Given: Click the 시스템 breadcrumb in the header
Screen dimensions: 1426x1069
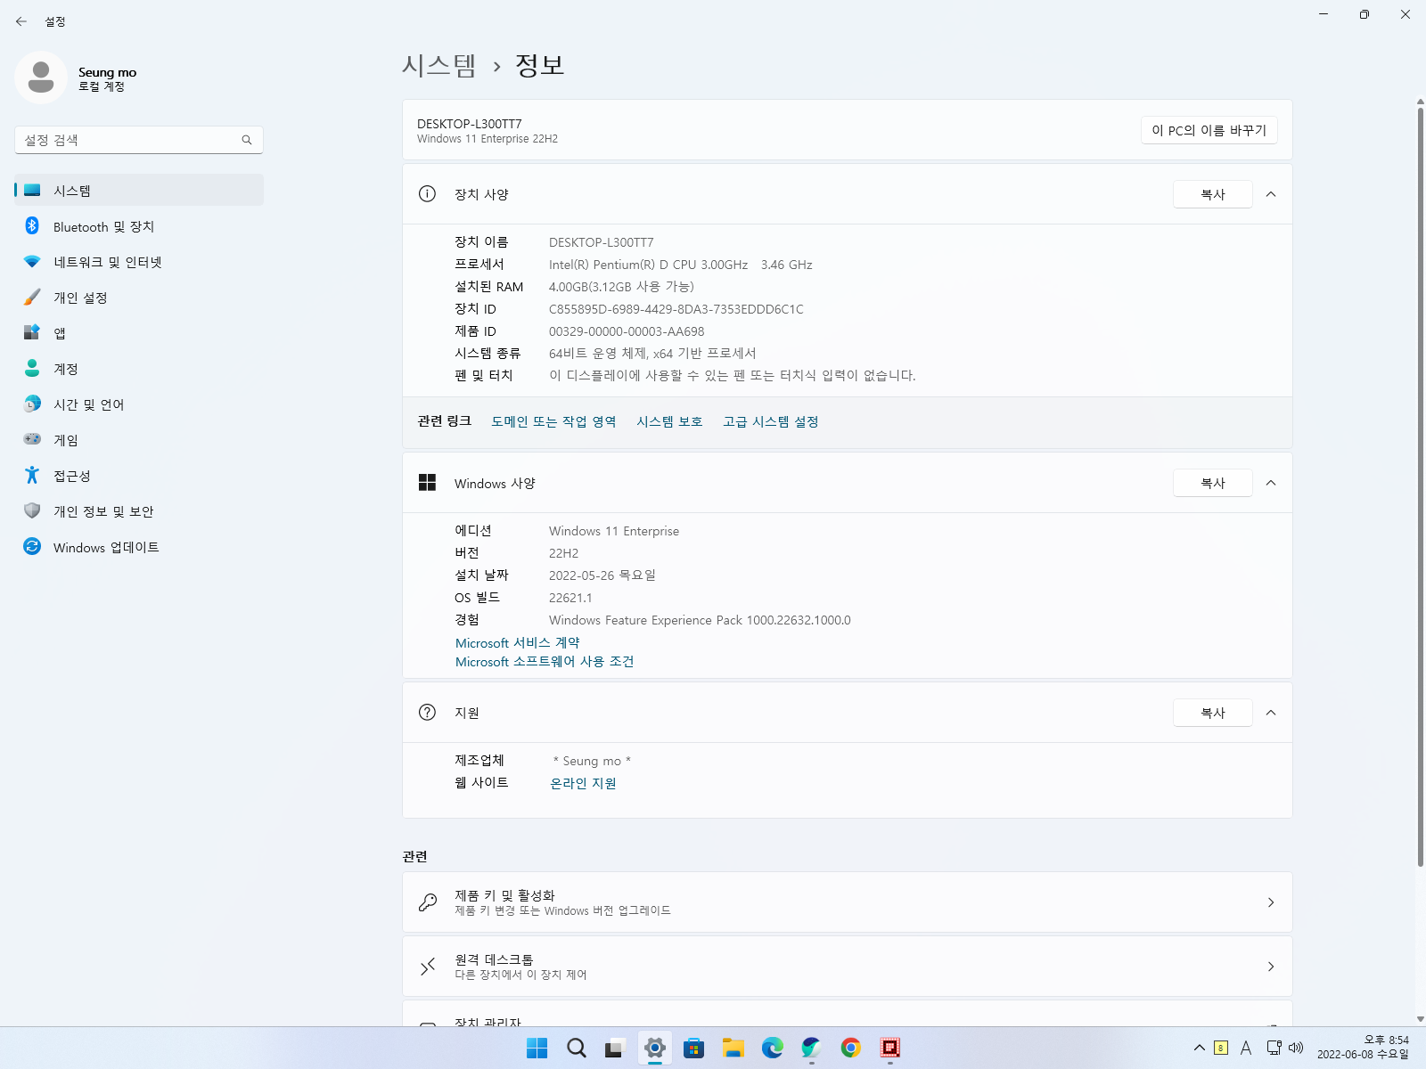Looking at the screenshot, I should [x=438, y=65].
